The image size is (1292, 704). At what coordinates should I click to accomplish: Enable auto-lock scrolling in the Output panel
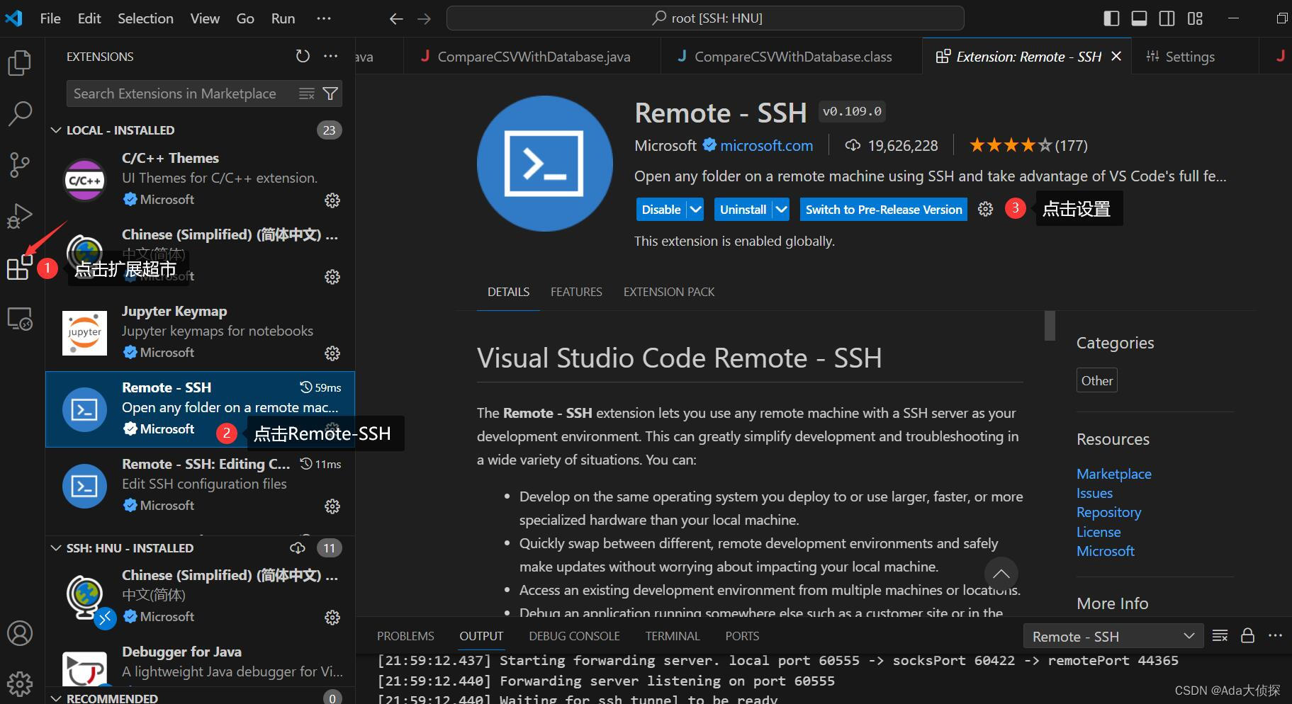(1247, 635)
